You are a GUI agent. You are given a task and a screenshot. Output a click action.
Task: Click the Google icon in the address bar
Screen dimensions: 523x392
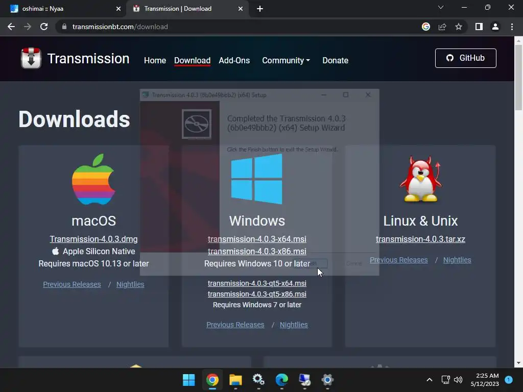coord(426,27)
